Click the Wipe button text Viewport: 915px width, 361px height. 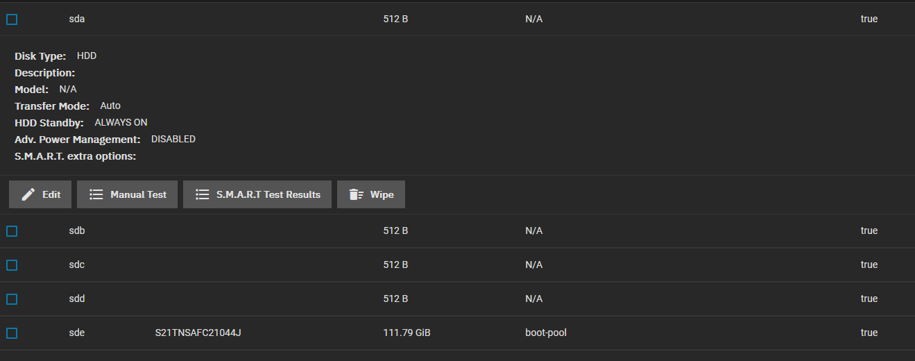pyautogui.click(x=382, y=194)
